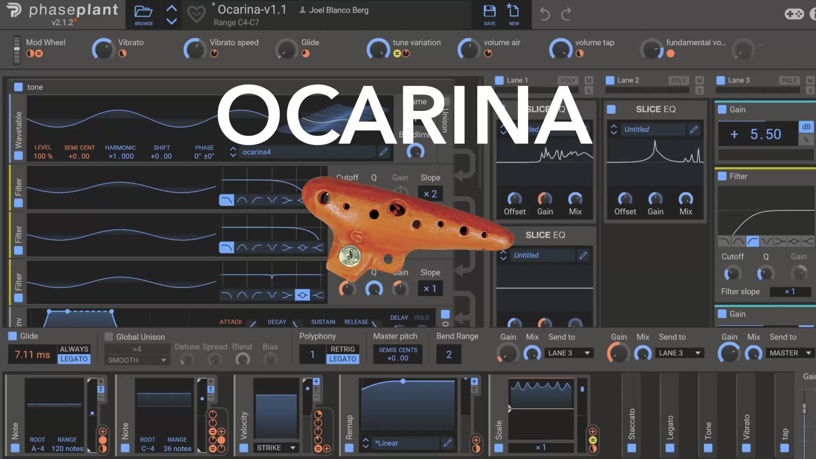
Task: Open the first Filter Slope x2 selector
Action: click(430, 194)
